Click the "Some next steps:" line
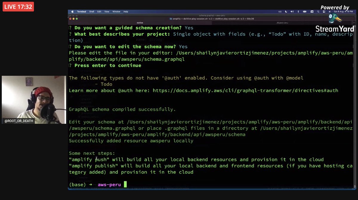This screenshot has height=200, width=358. (92, 153)
